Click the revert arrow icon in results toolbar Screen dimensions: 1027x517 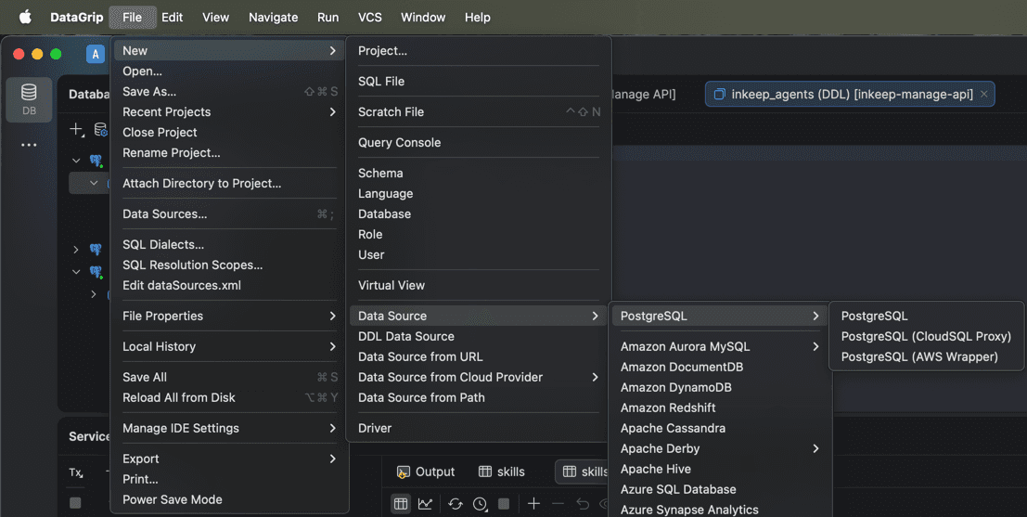[583, 503]
